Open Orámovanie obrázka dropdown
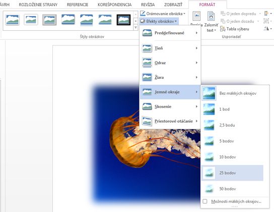 coord(163,14)
